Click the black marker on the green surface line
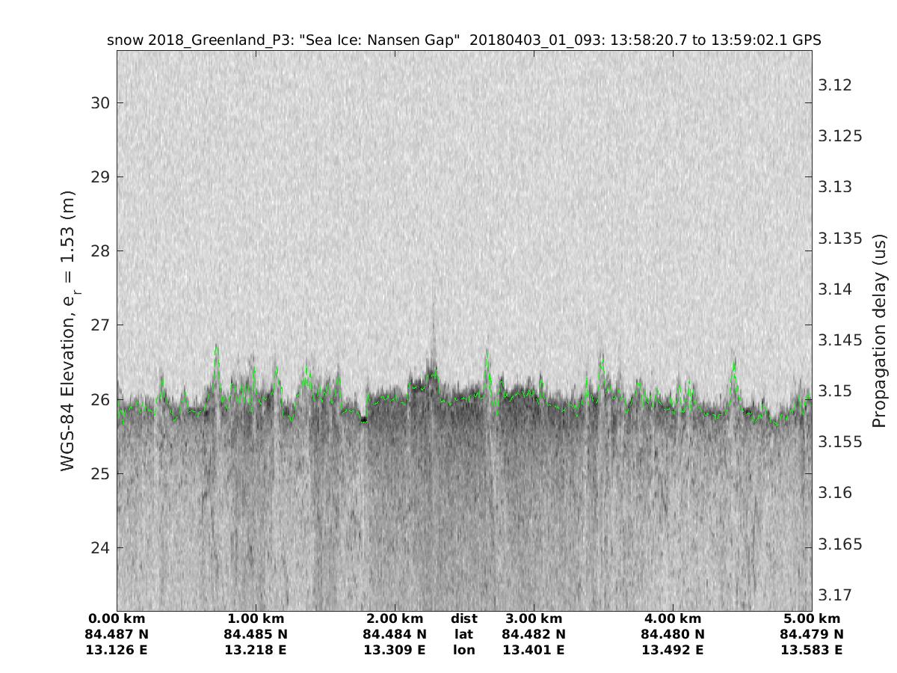Viewport: 897px width, 673px height. click(364, 420)
